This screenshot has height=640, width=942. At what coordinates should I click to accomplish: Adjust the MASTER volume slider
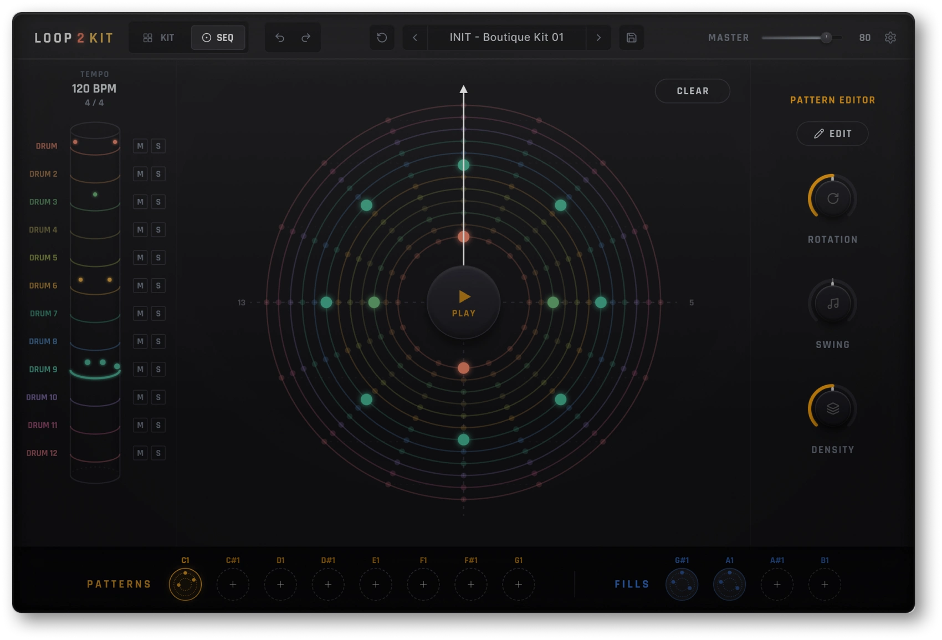802,38
